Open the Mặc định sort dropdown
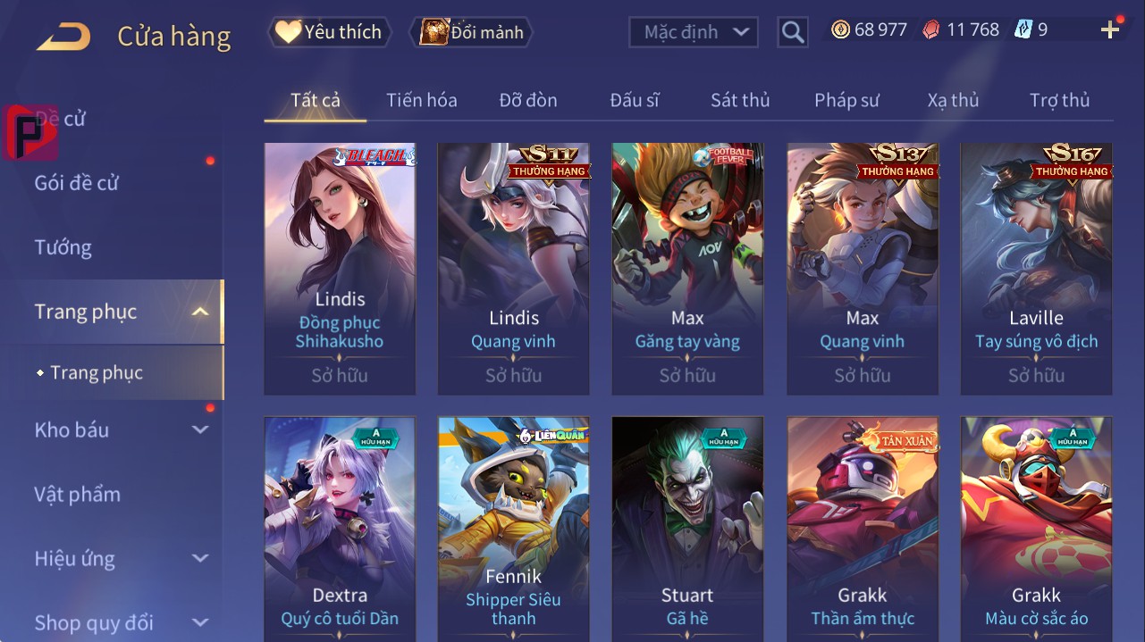Screen dimensions: 1145x642 click(694, 32)
